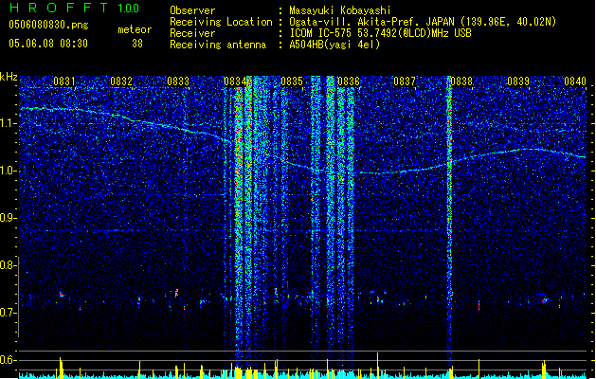The image size is (596, 379).
Task: Click the 0839 time marker
Action: pos(518,81)
